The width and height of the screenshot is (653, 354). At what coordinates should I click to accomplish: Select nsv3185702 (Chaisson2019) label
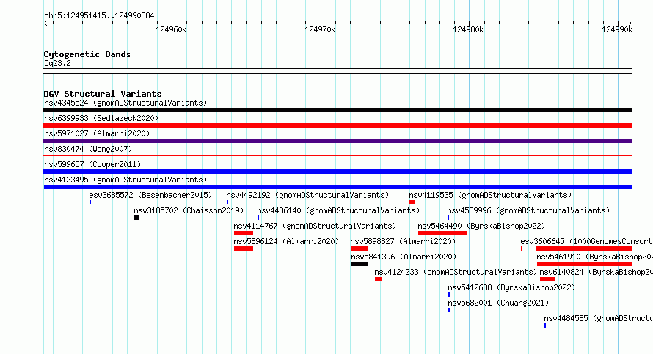tap(189, 210)
